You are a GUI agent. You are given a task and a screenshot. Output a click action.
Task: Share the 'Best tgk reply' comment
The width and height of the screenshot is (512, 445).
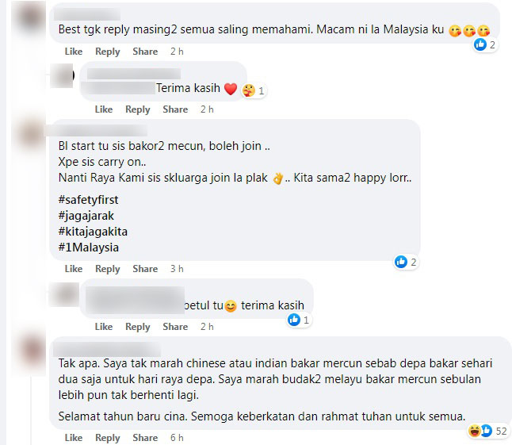(145, 52)
